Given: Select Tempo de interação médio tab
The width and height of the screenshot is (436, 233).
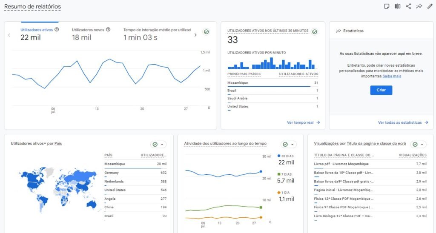Looking at the screenshot, I should pyautogui.click(x=157, y=34).
